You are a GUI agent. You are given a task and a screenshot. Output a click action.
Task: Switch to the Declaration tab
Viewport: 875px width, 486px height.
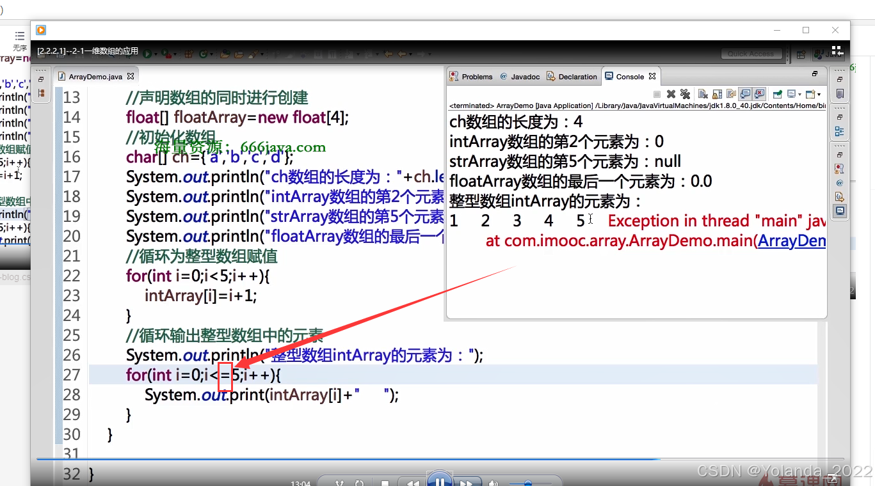coord(572,76)
